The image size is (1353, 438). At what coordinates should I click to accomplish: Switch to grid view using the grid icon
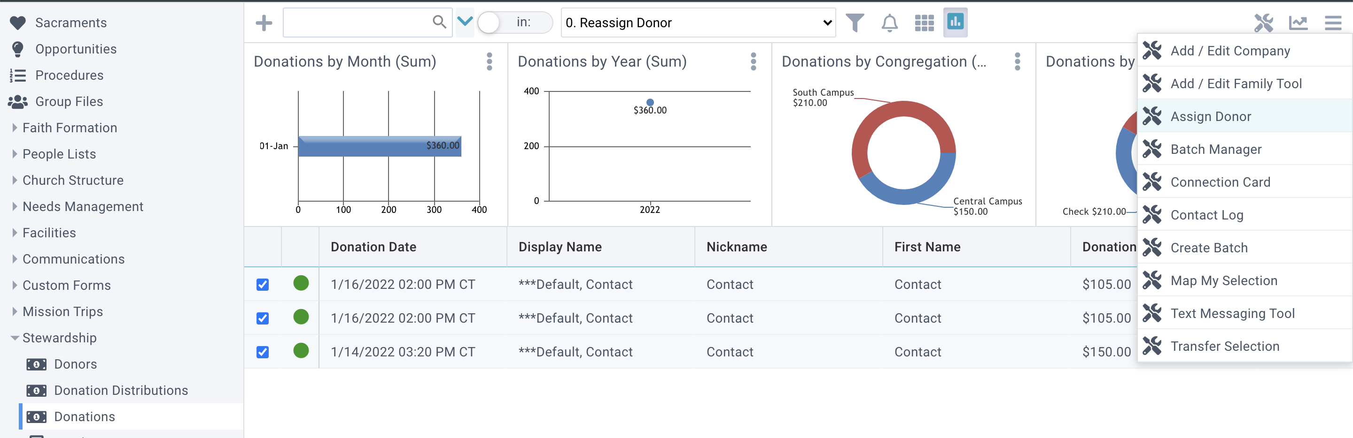tap(924, 22)
